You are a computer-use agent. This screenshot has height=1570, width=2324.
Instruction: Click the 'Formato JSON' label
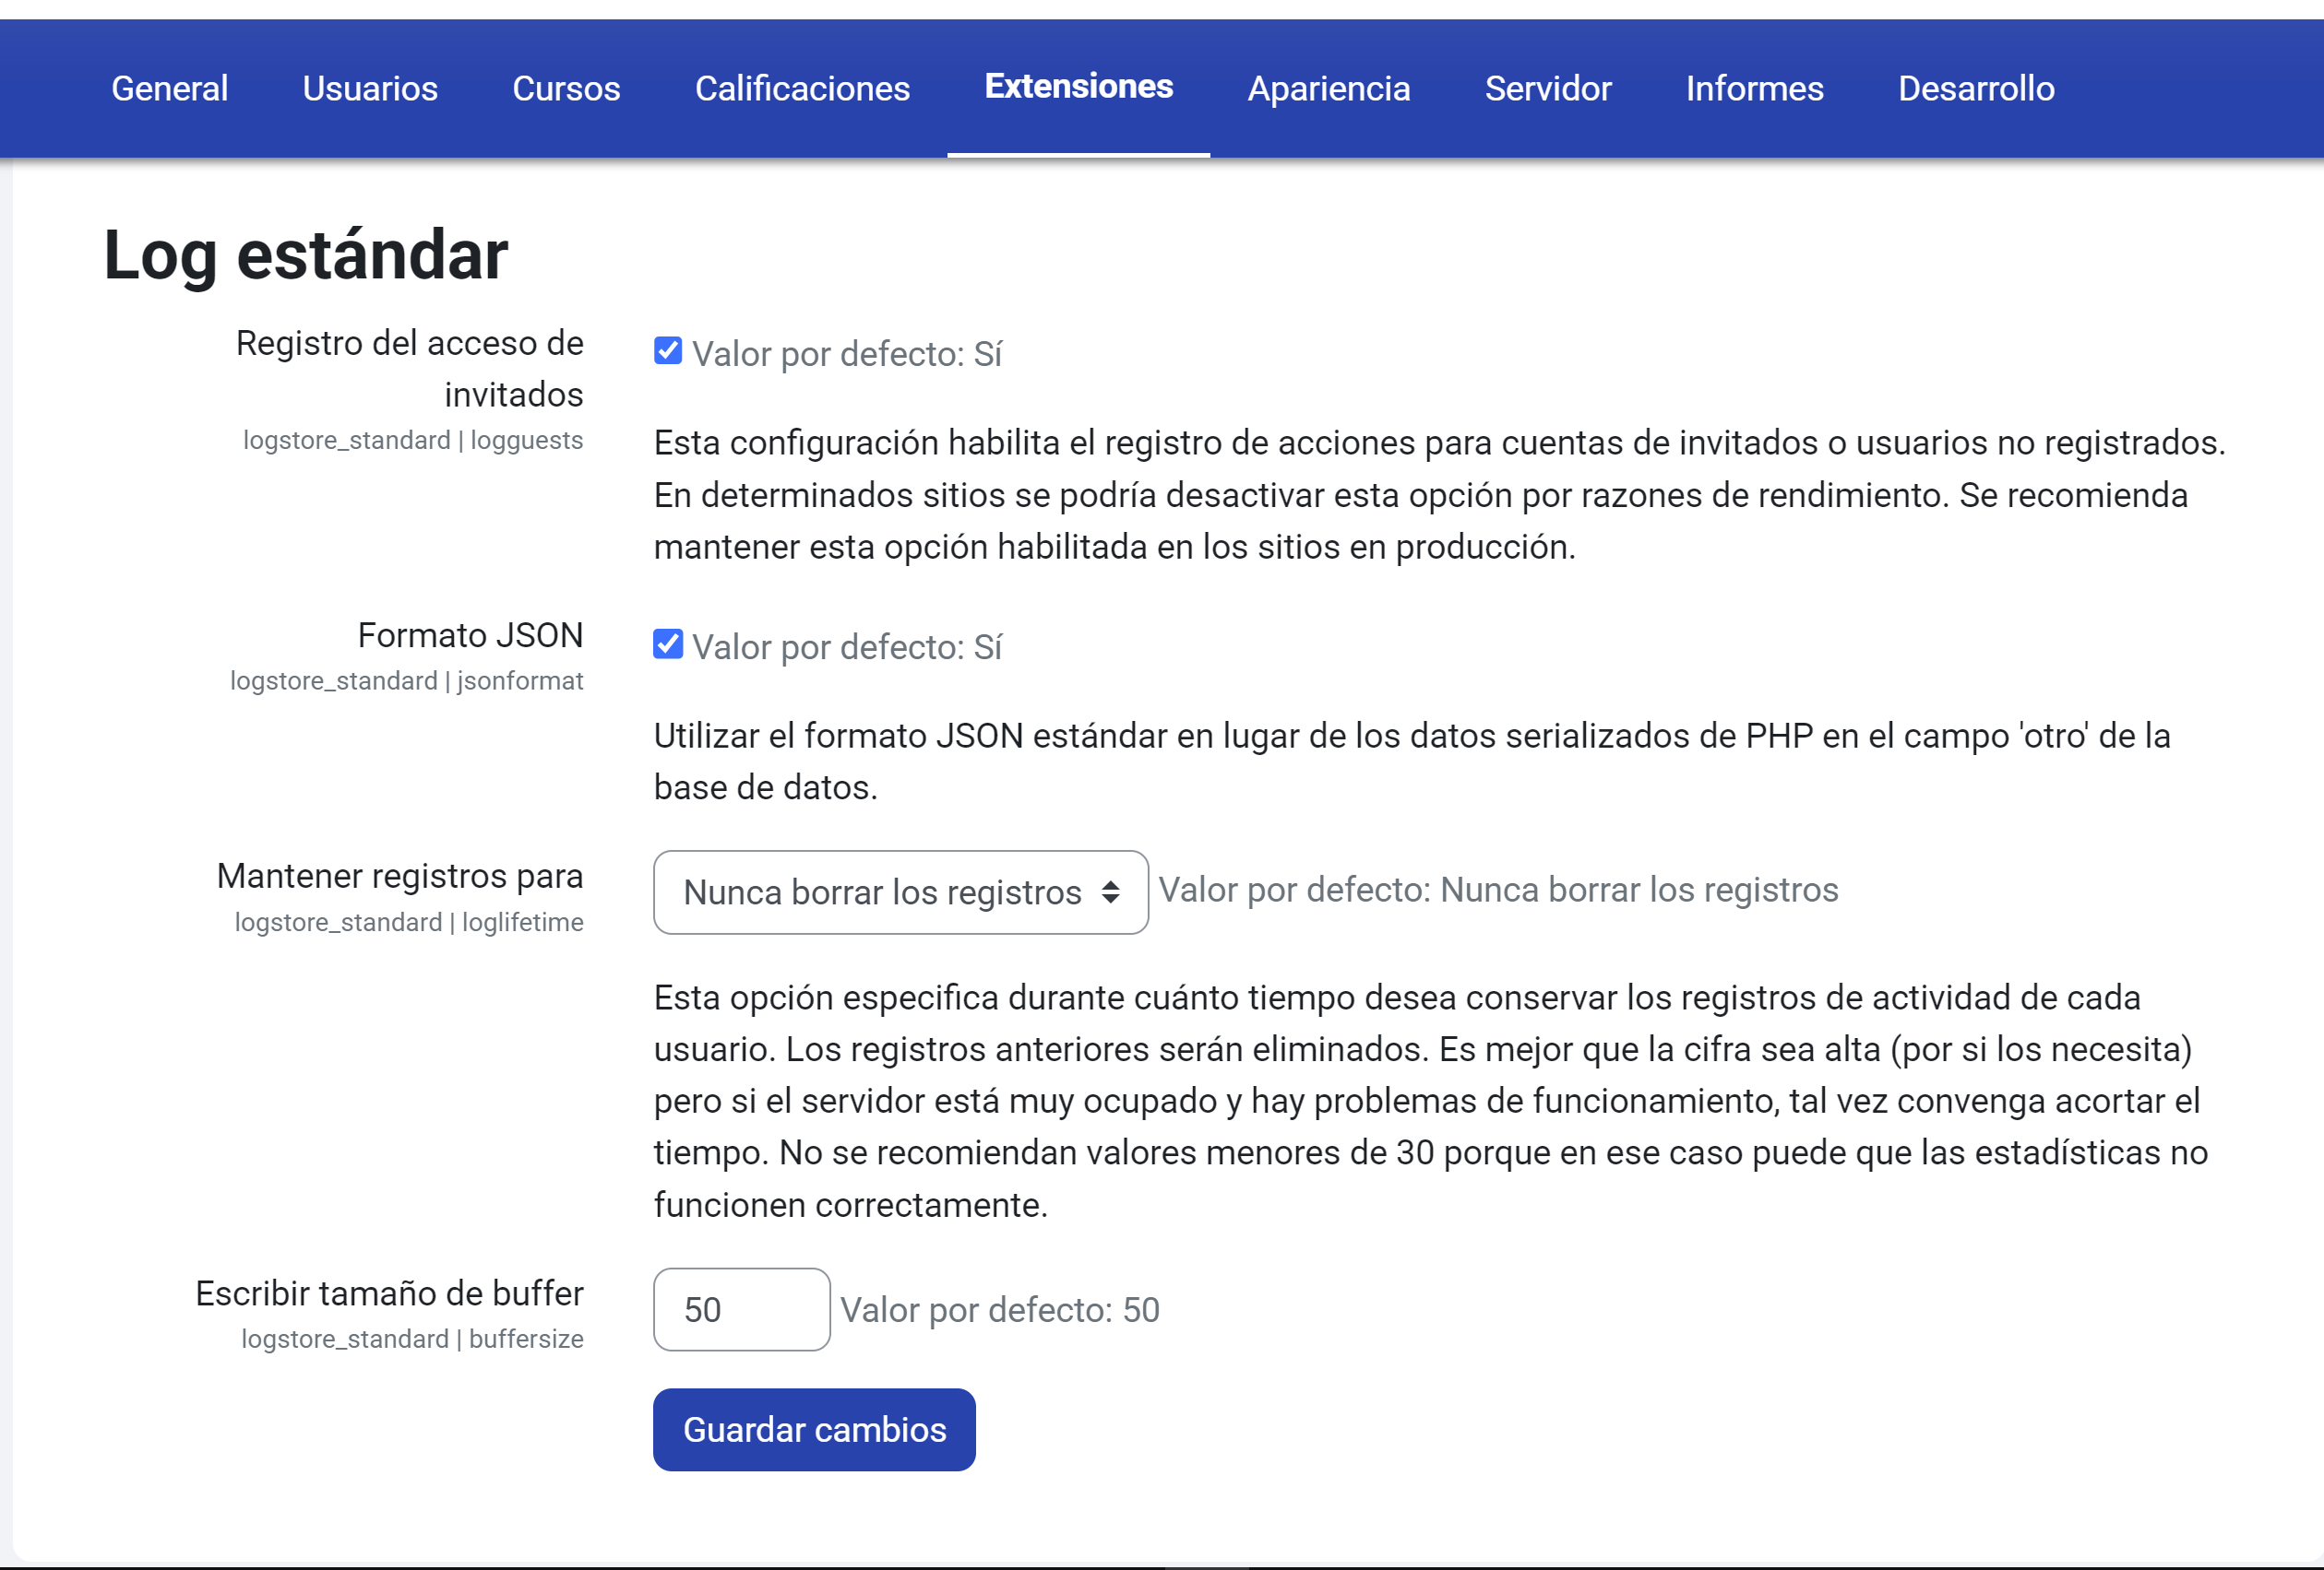(470, 634)
